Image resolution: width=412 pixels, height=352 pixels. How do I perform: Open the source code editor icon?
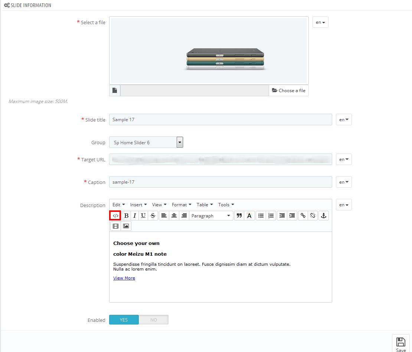tap(115, 216)
